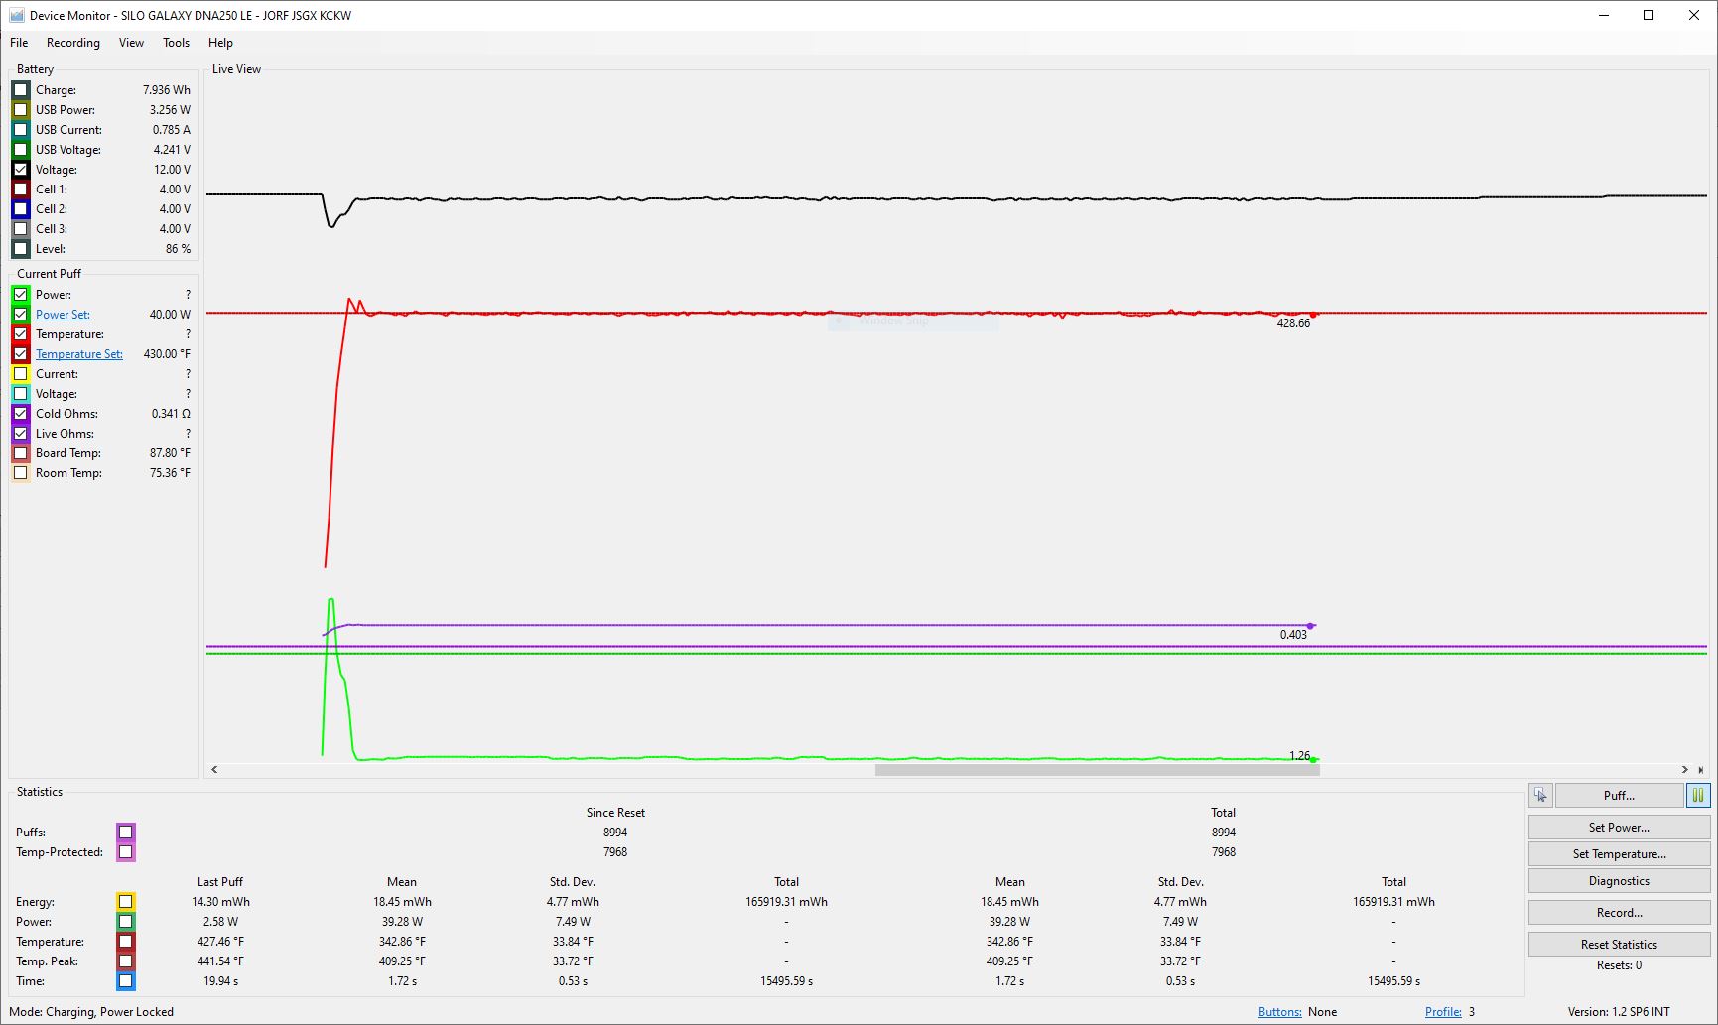Click the Set Temperature... button
This screenshot has height=1025, width=1718.
[x=1619, y=854]
